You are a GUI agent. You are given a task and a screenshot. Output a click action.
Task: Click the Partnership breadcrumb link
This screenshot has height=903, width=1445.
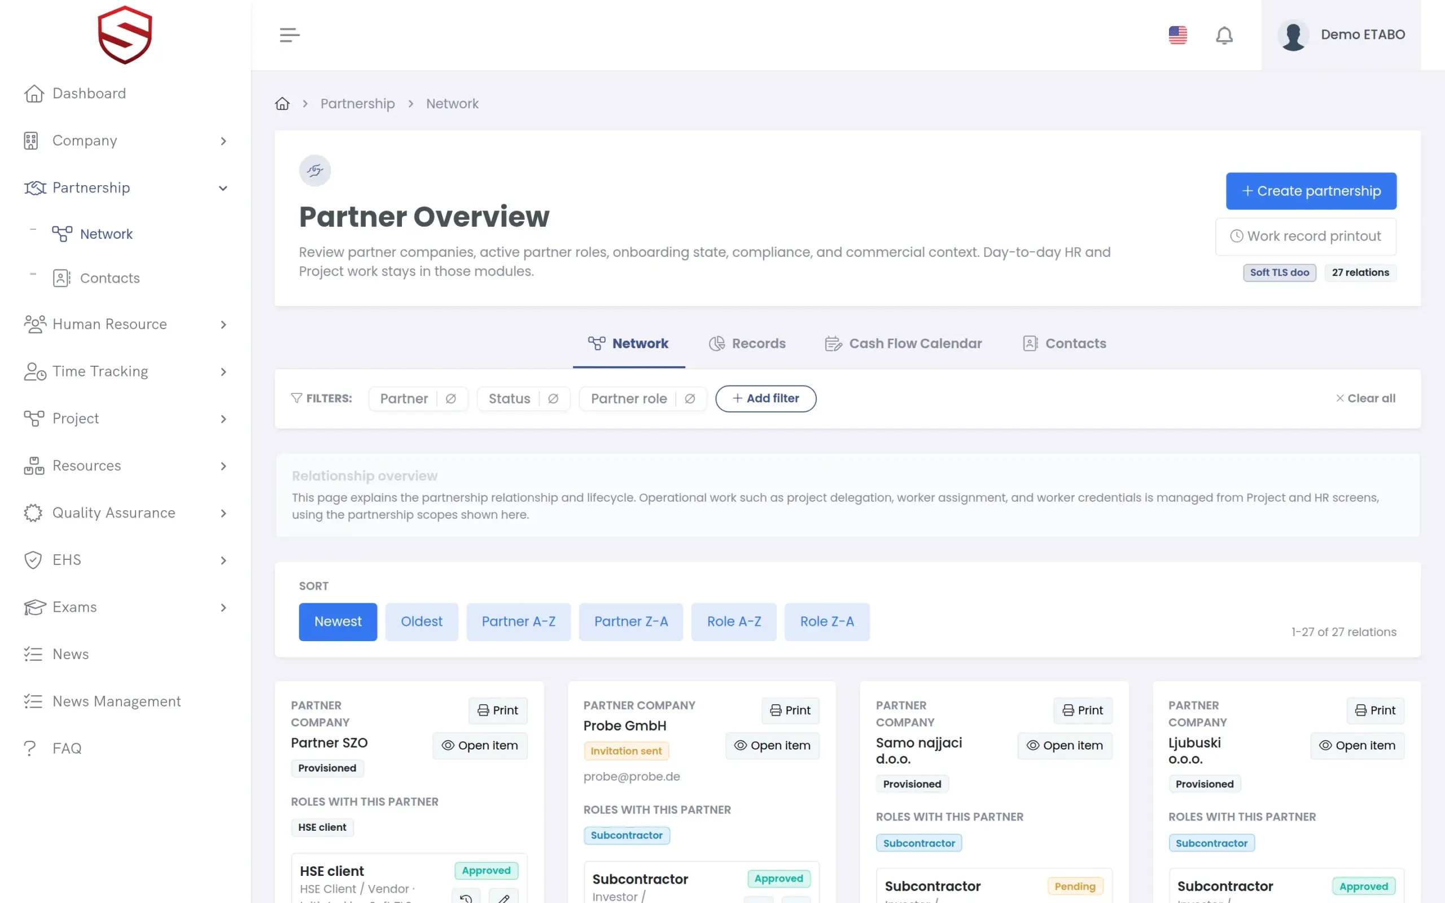coord(358,104)
